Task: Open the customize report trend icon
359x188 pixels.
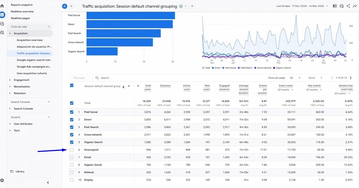Action: tap(355, 6)
